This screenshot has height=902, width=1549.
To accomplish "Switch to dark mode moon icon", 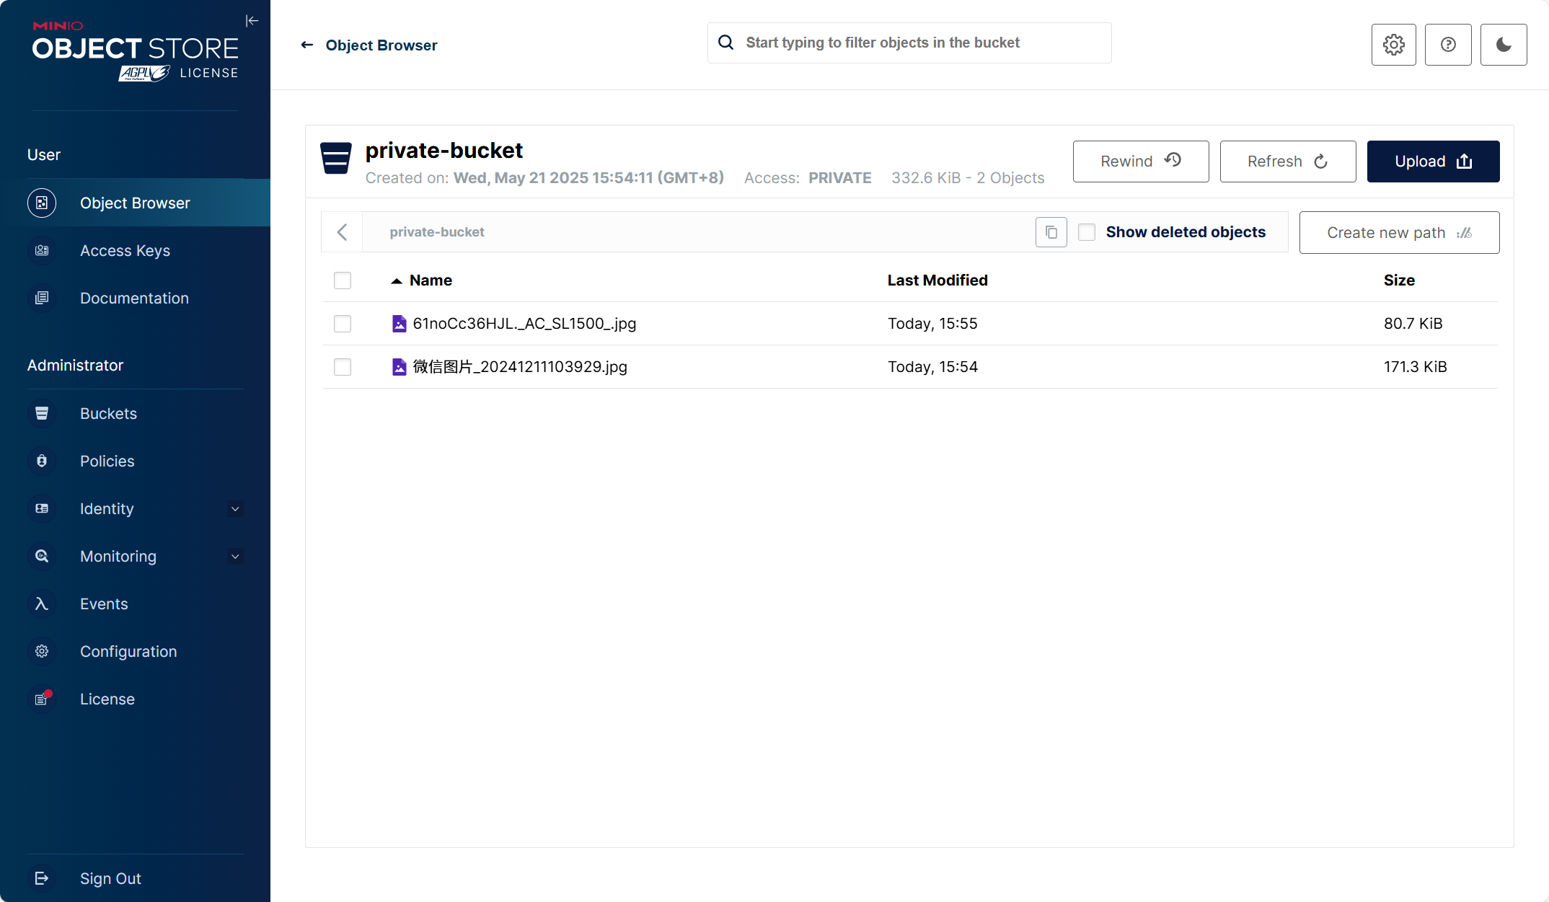I will pyautogui.click(x=1504, y=45).
